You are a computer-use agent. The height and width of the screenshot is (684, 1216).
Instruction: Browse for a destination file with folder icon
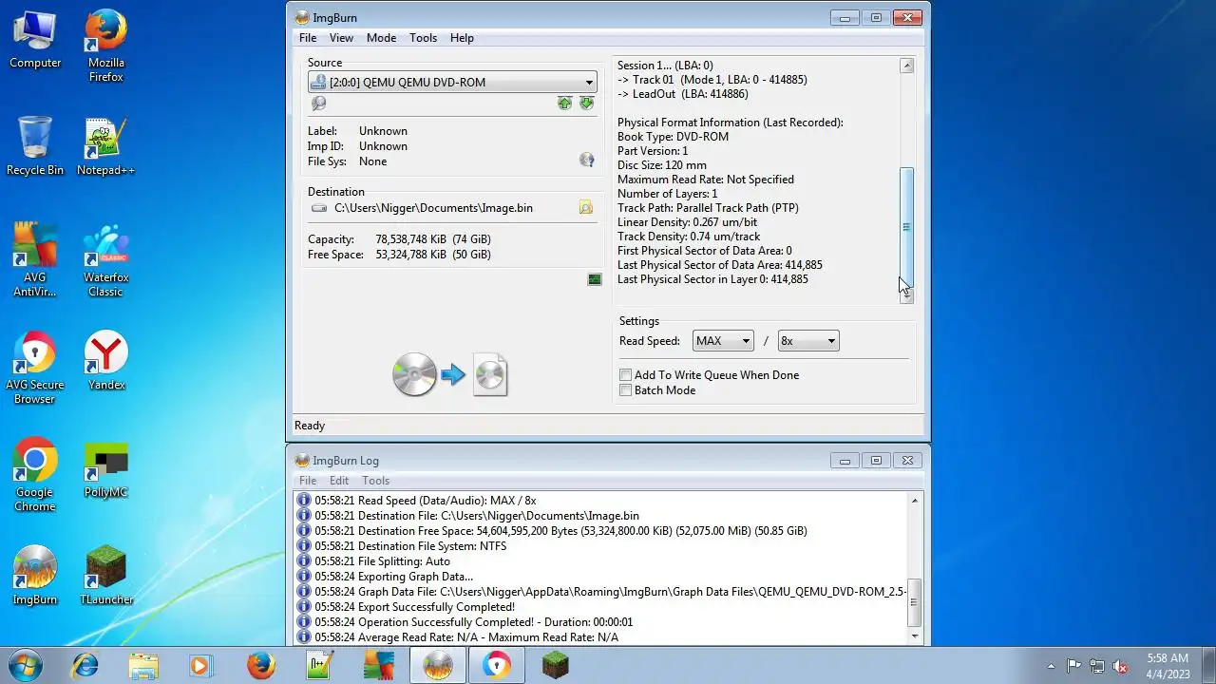pos(586,207)
